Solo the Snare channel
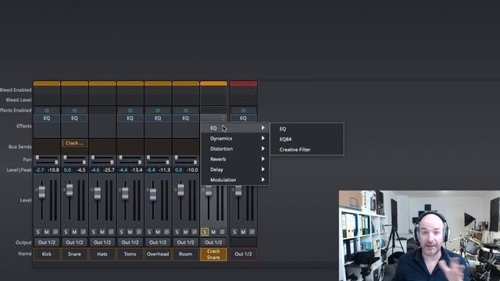Screen dimensions: 500x281 [66, 232]
